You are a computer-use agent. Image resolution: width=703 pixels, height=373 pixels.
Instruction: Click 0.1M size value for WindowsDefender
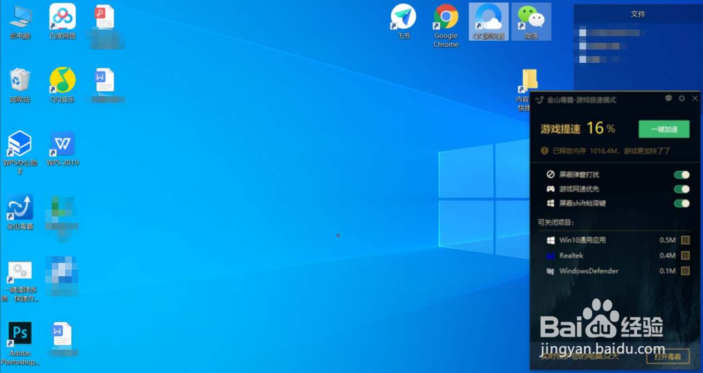(x=667, y=271)
